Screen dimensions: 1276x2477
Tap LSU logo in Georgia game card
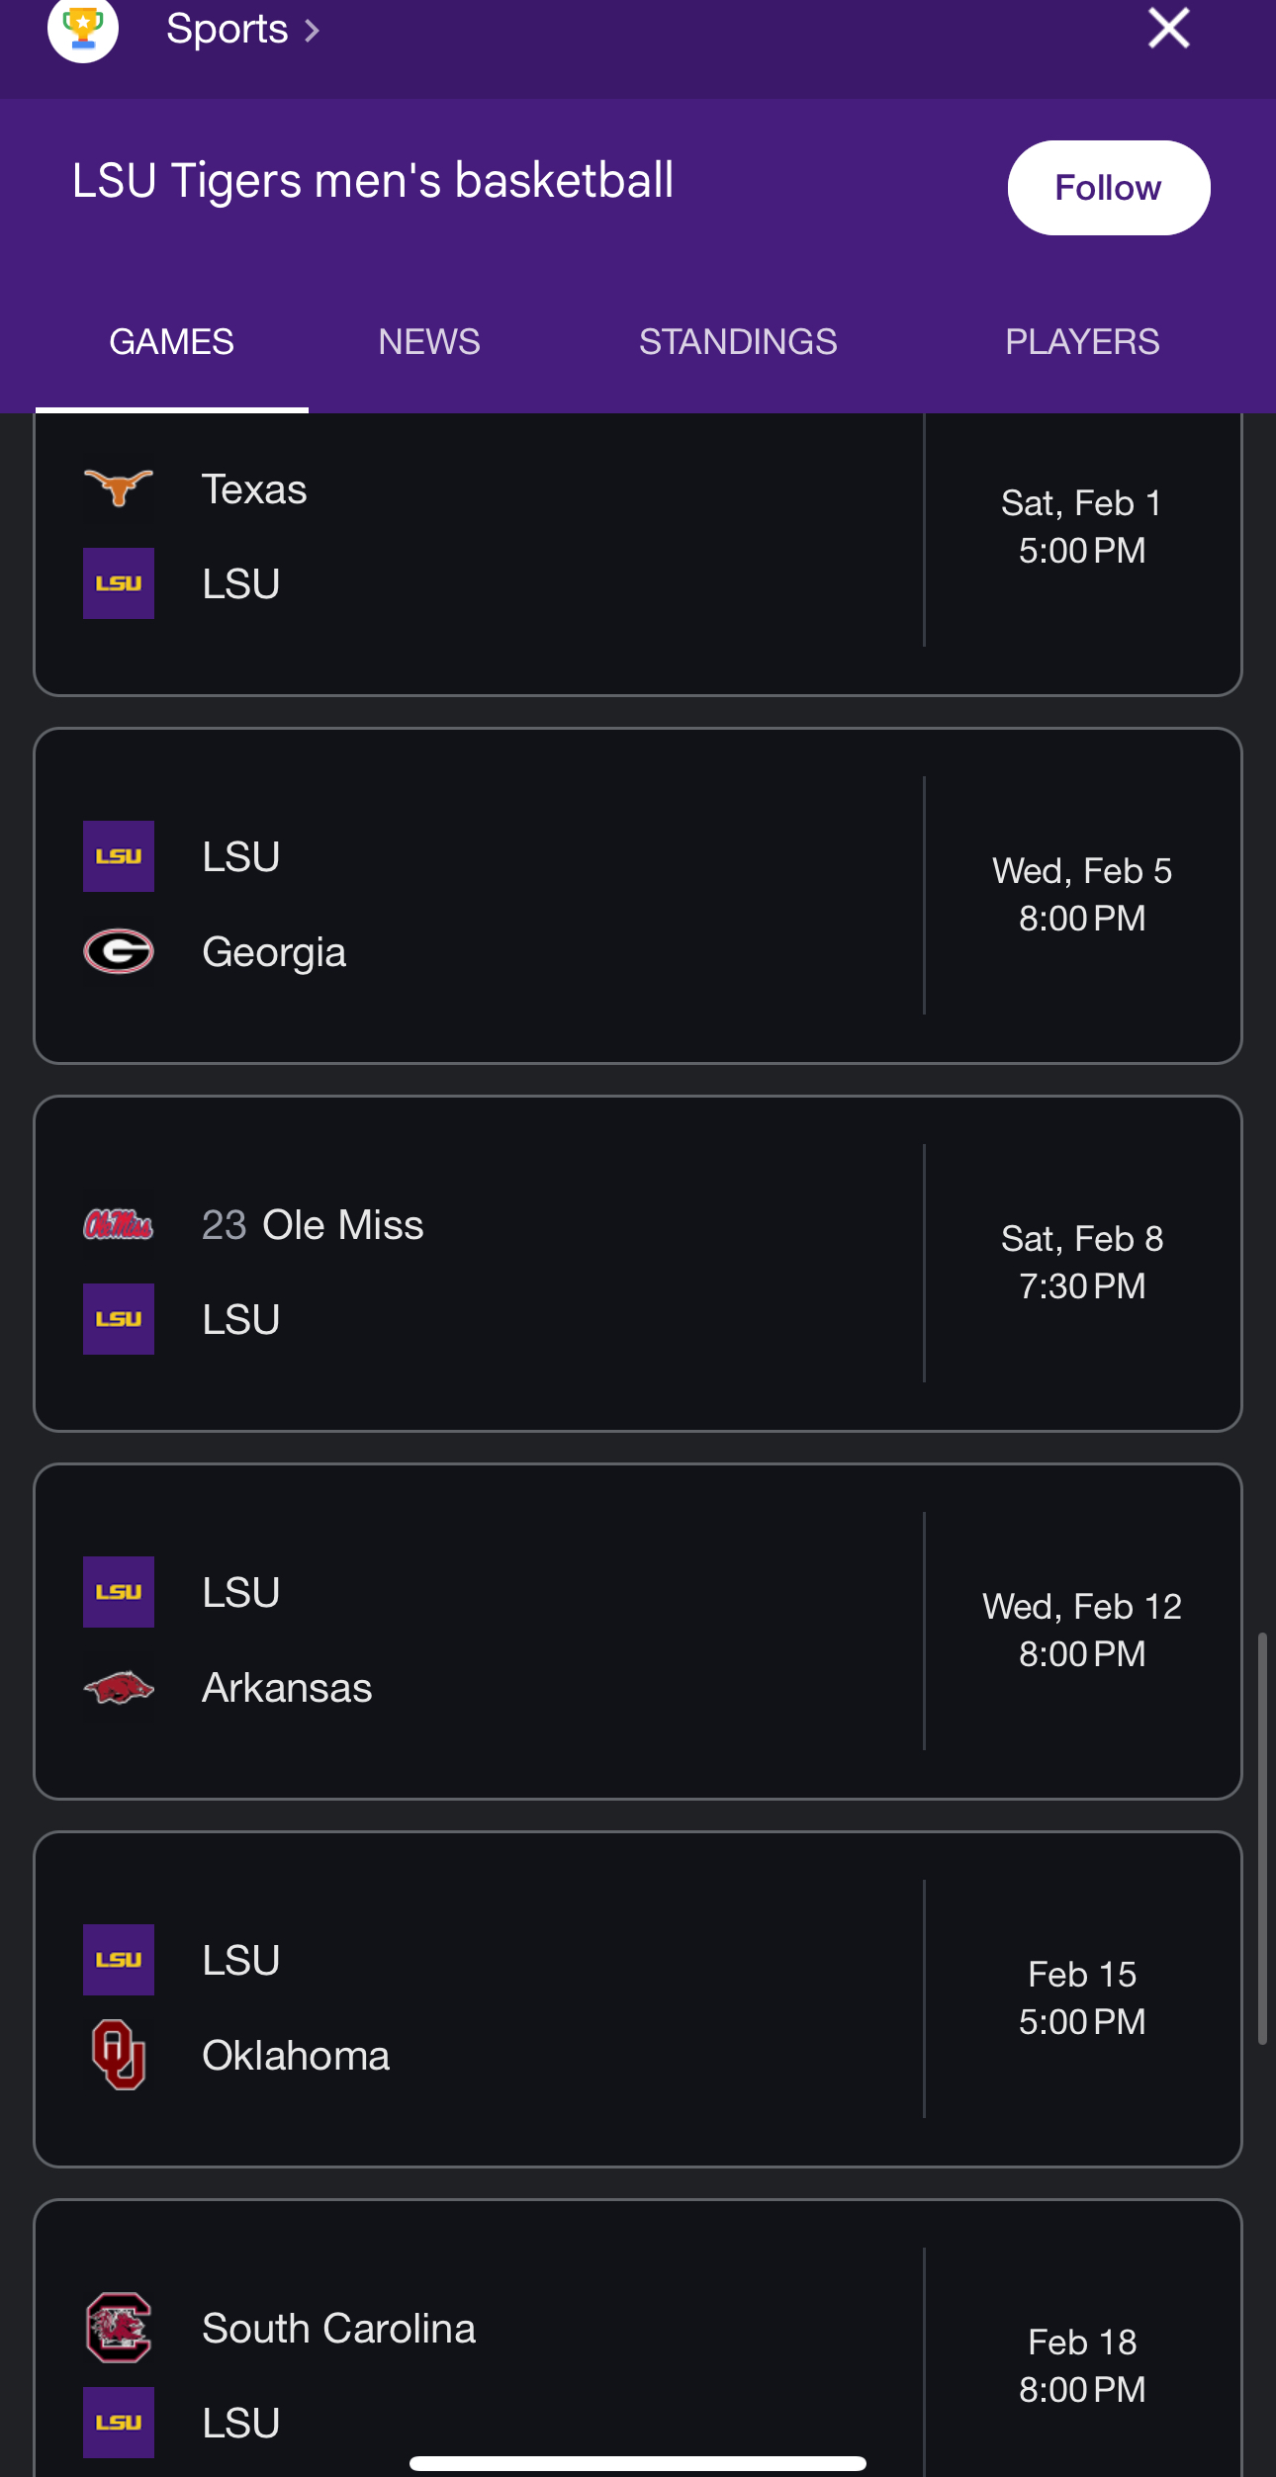[119, 856]
